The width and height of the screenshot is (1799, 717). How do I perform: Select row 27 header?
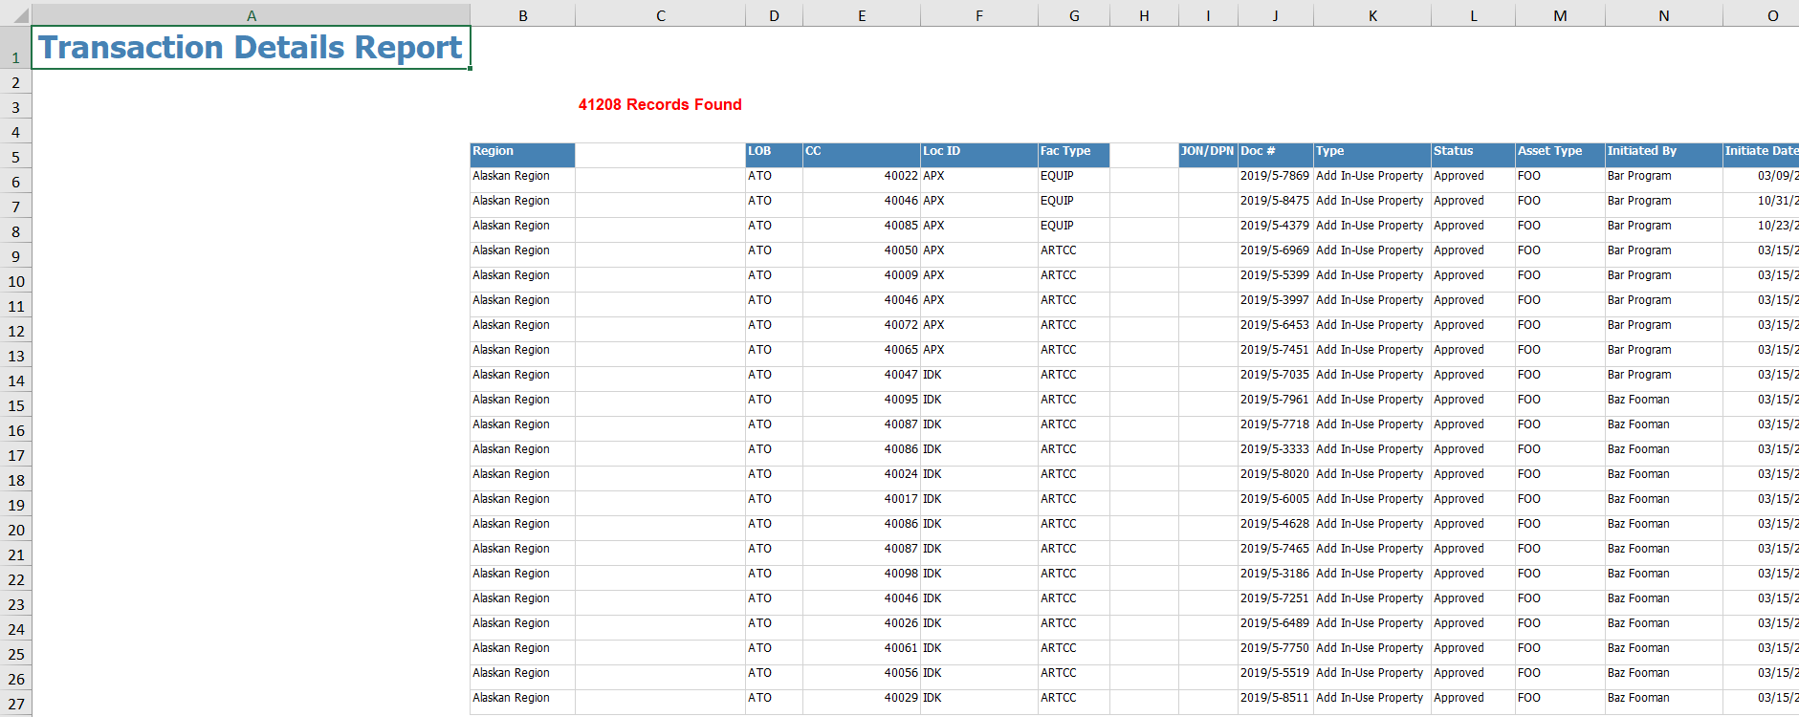point(15,704)
